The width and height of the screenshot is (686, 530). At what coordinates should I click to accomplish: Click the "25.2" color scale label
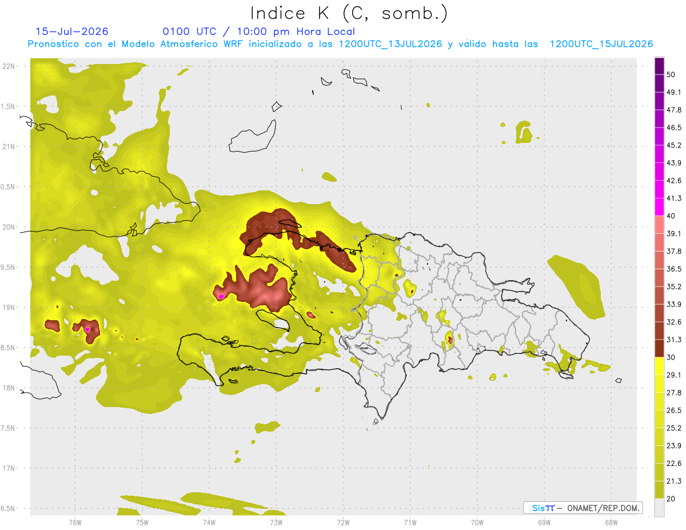[x=675, y=428]
